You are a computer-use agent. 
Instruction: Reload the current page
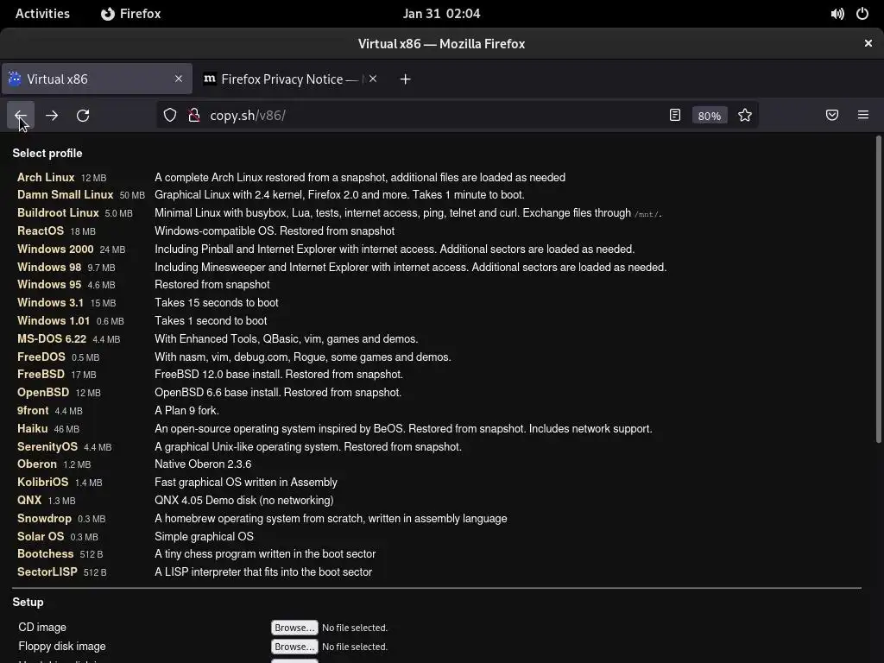point(83,116)
